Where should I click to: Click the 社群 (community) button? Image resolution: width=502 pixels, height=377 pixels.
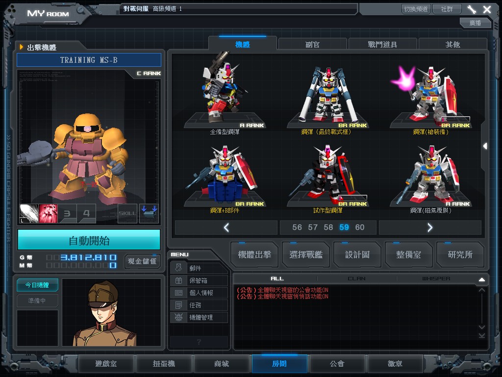click(447, 9)
